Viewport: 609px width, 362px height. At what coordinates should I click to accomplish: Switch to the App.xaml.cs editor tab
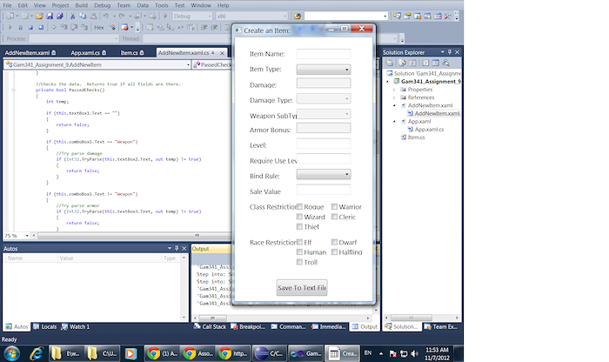pos(89,52)
